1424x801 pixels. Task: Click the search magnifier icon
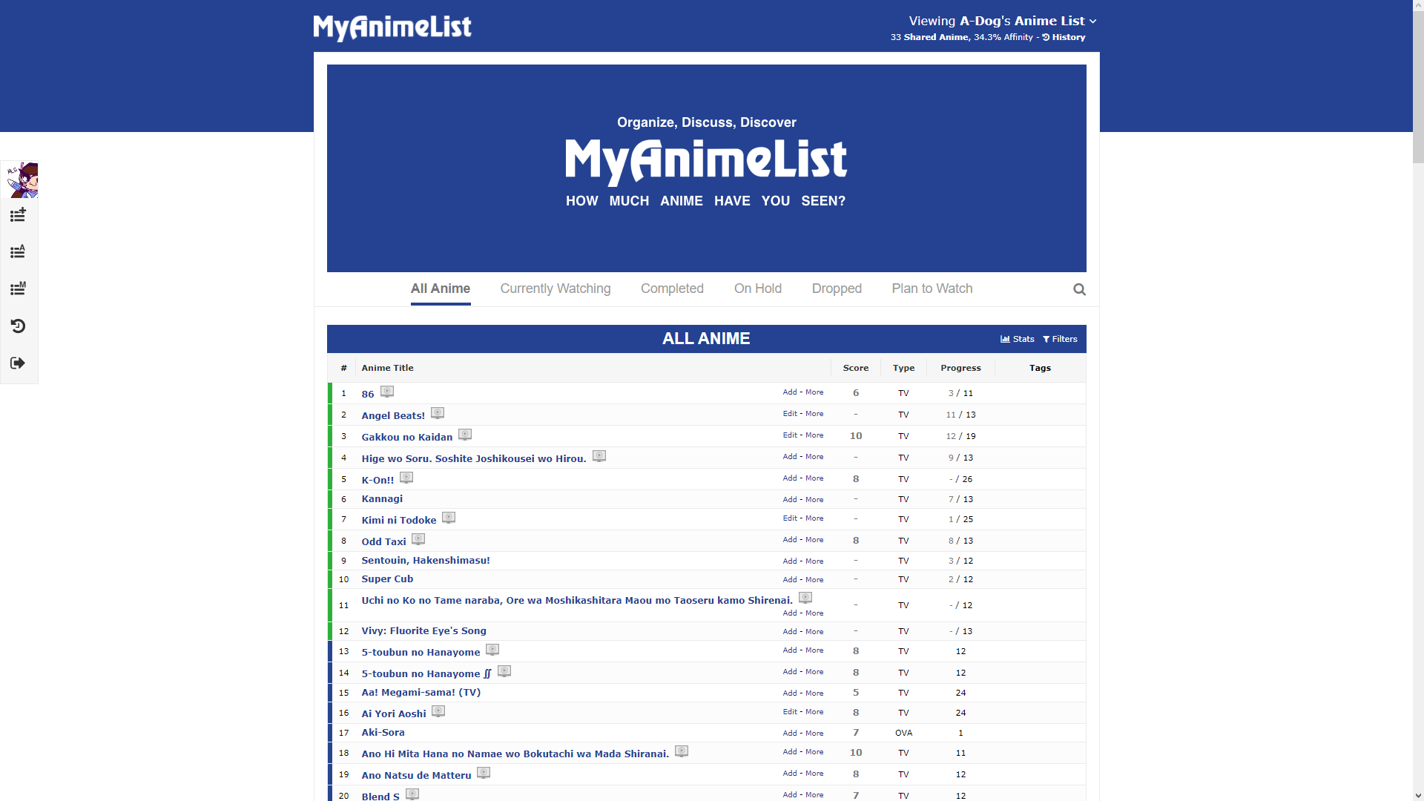(1079, 290)
